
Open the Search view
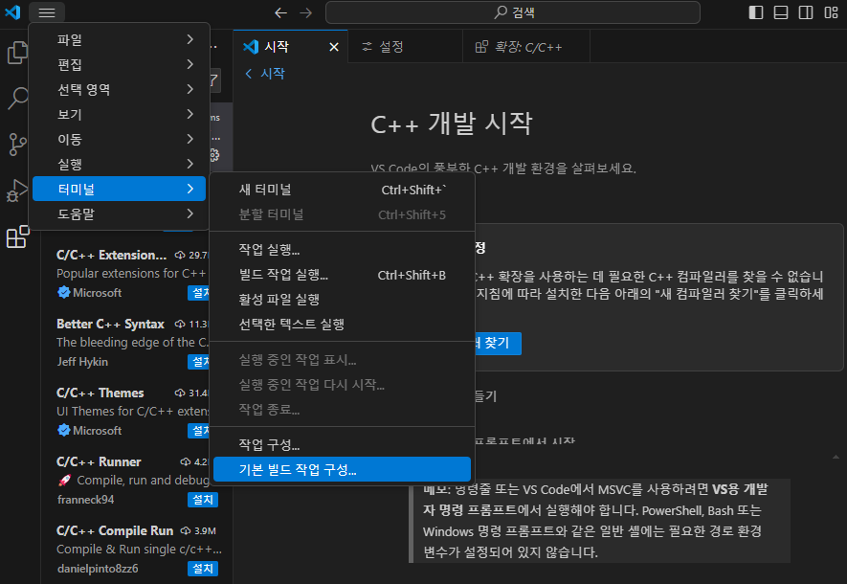tap(15, 99)
